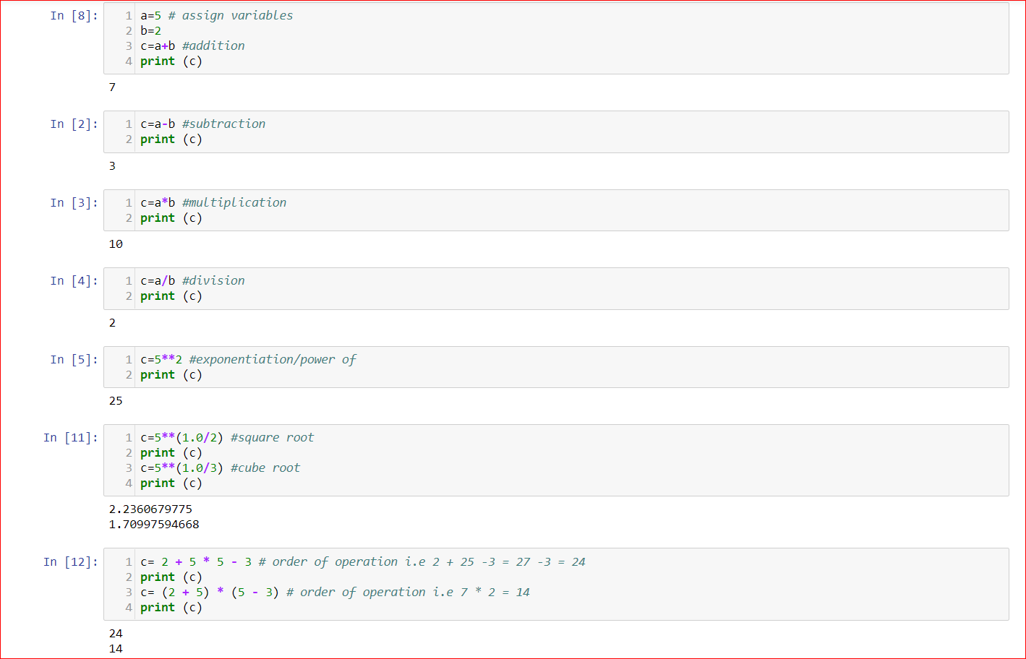Click the multiplication cell 'c=a*b' line
Viewport: 1026px width, 659px height.
pyautogui.click(x=213, y=203)
